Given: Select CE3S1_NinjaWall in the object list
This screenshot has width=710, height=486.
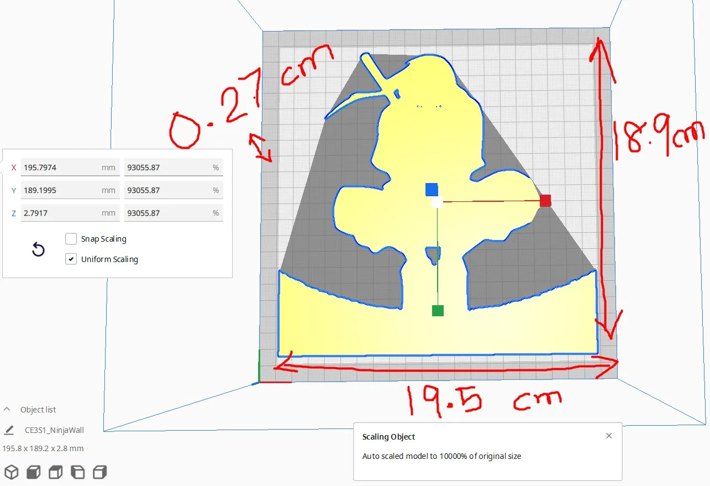Looking at the screenshot, I should click(54, 430).
